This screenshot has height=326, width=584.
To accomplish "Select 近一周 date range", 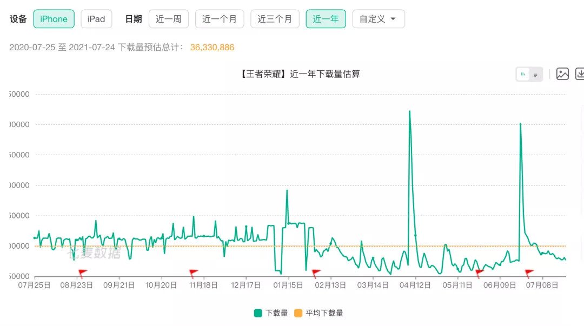I will click(169, 19).
